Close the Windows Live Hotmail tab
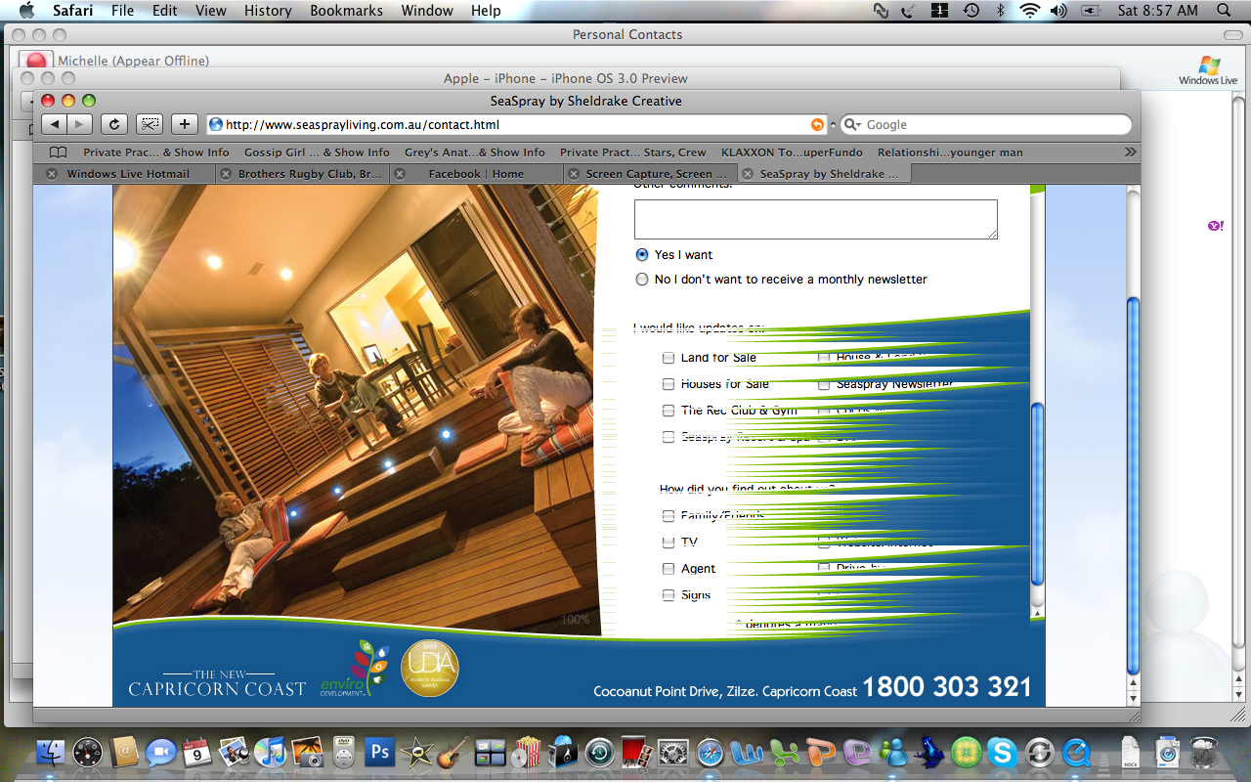 (51, 174)
